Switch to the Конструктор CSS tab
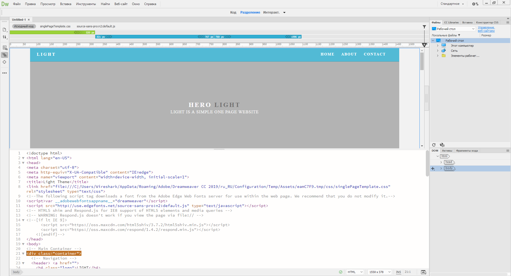Viewport: 511px width, 276px height. (487, 23)
